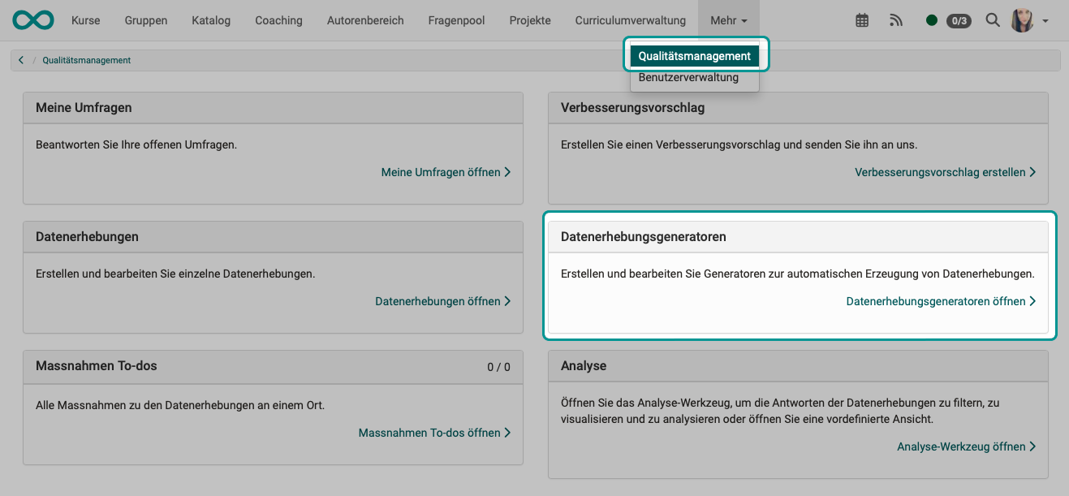The height and width of the screenshot is (496, 1069).
Task: Click "Verbesserungsvorschlag erstellen" link
Action: (x=939, y=172)
